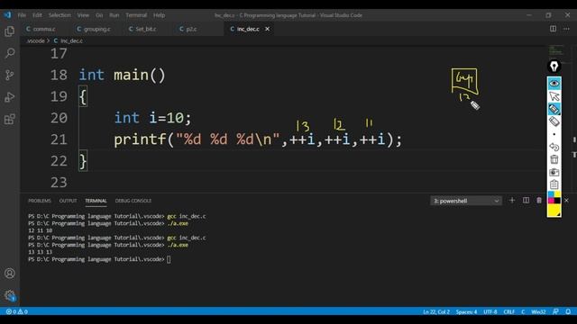This screenshot has width=577, height=324.
Task: Open the editor More Actions ellipsis
Action: [566, 29]
